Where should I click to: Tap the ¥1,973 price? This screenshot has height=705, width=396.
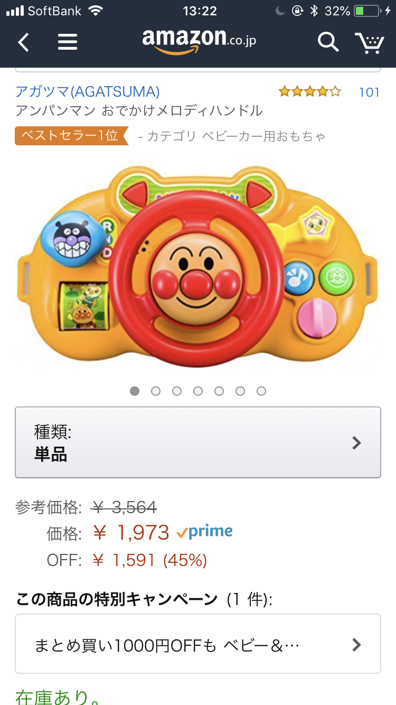point(131,532)
